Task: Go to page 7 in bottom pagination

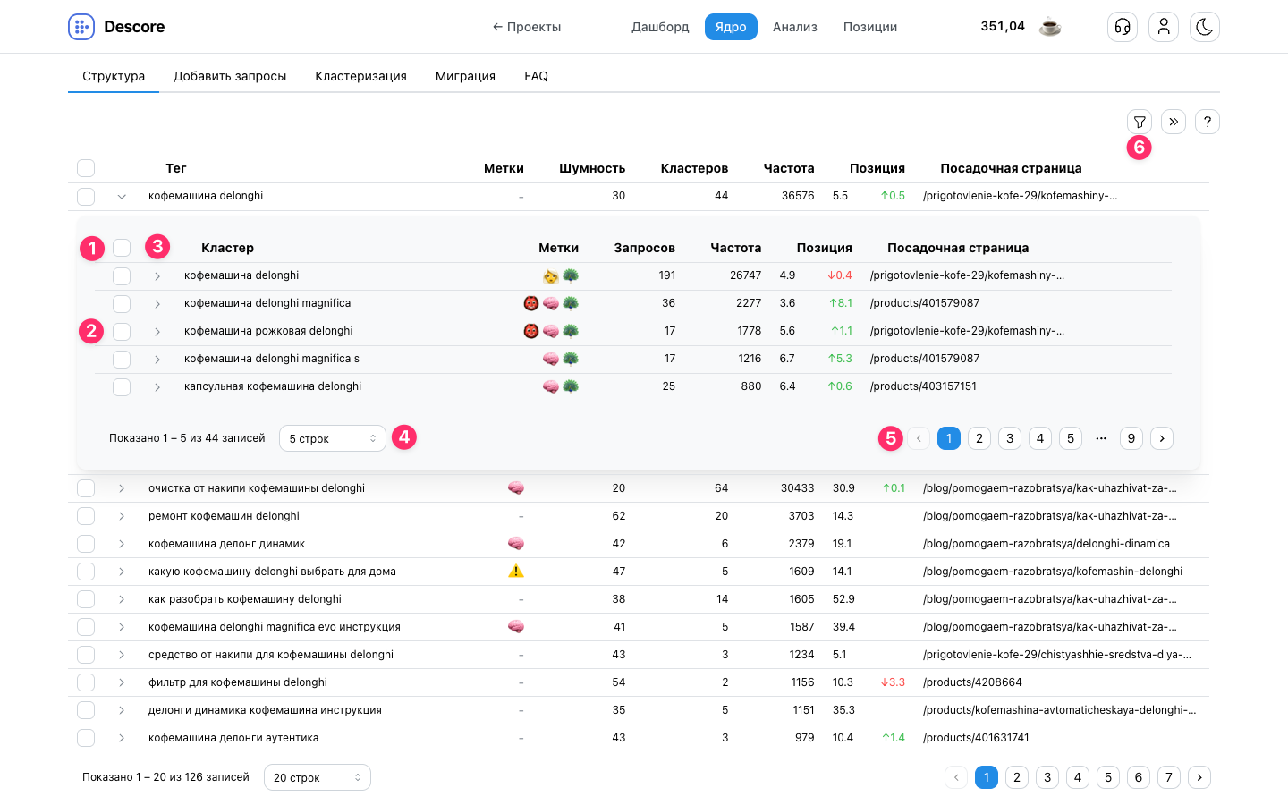Action: point(1169,777)
